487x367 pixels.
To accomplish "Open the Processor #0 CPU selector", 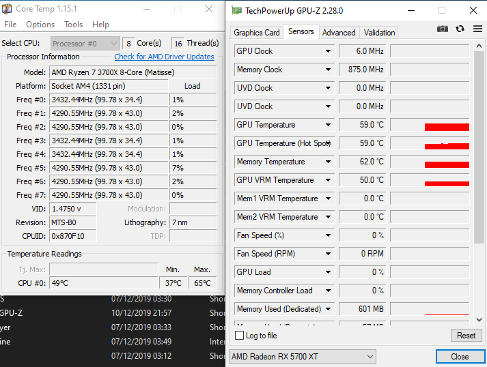I will point(85,44).
